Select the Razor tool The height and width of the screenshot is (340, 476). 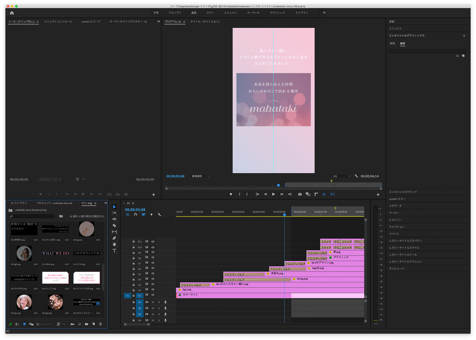point(115,225)
